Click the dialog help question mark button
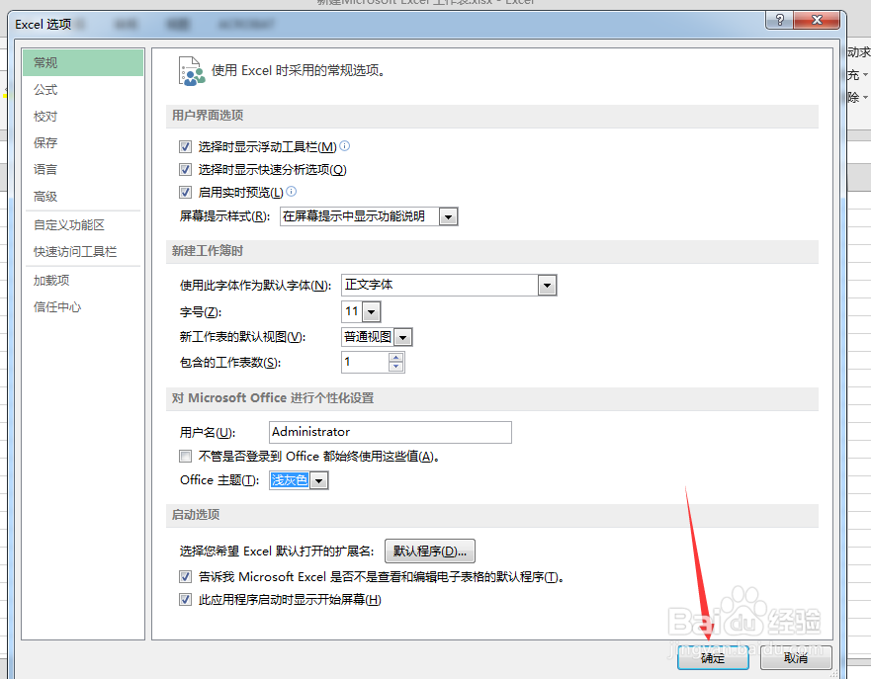The width and height of the screenshot is (871, 679). tap(780, 21)
